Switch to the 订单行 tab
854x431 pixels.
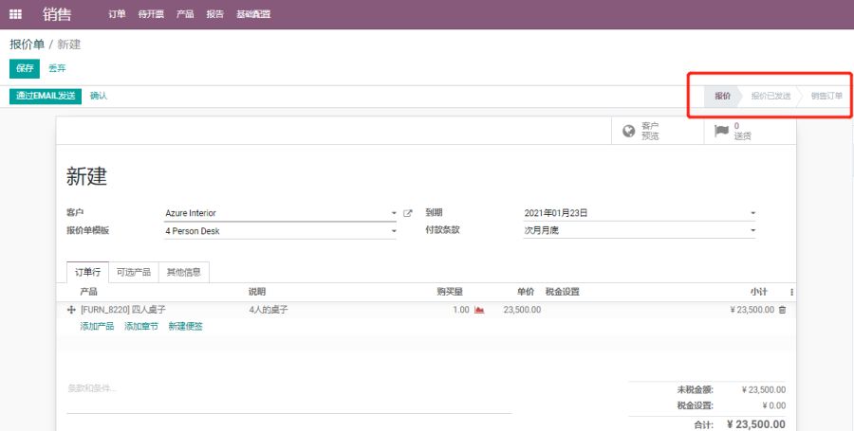(87, 272)
